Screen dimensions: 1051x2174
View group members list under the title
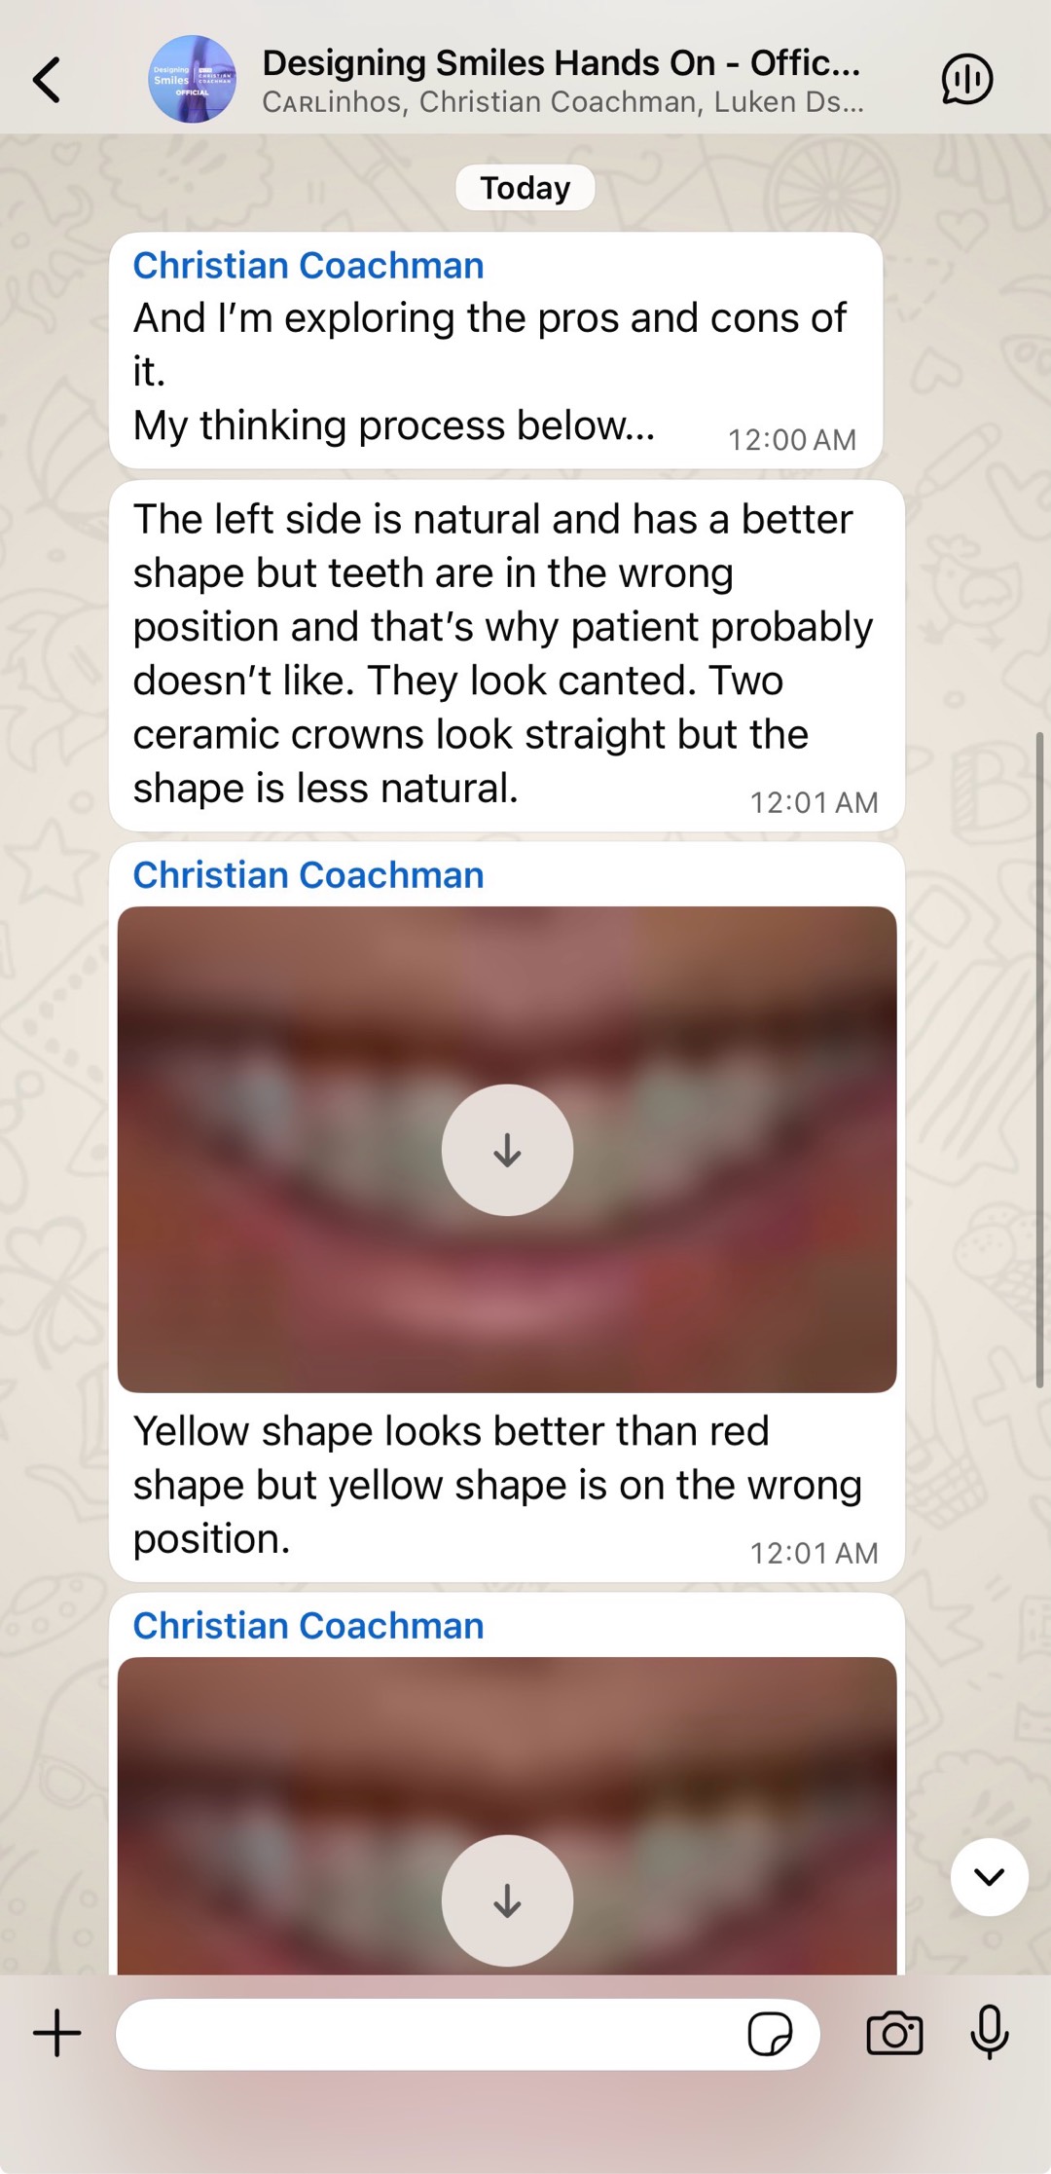pos(562,102)
